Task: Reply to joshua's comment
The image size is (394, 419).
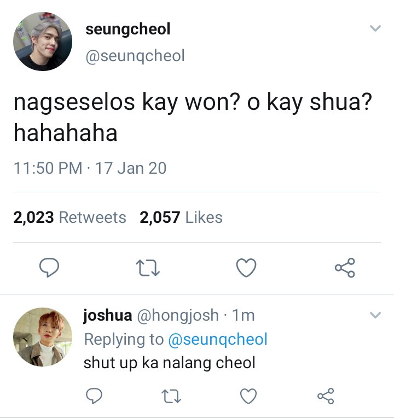Action: click(94, 396)
